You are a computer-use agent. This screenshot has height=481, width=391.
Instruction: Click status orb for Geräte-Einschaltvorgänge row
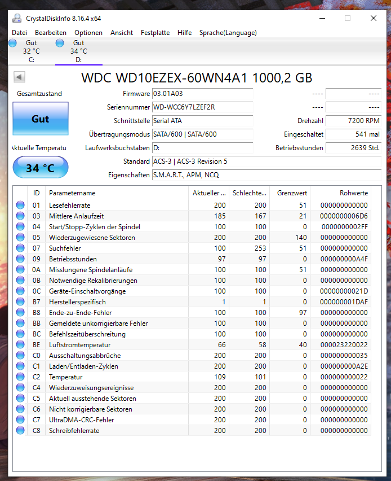coord(20,291)
